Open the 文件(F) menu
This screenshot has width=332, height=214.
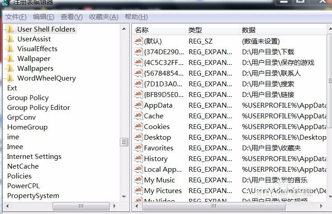tap(16, 17)
